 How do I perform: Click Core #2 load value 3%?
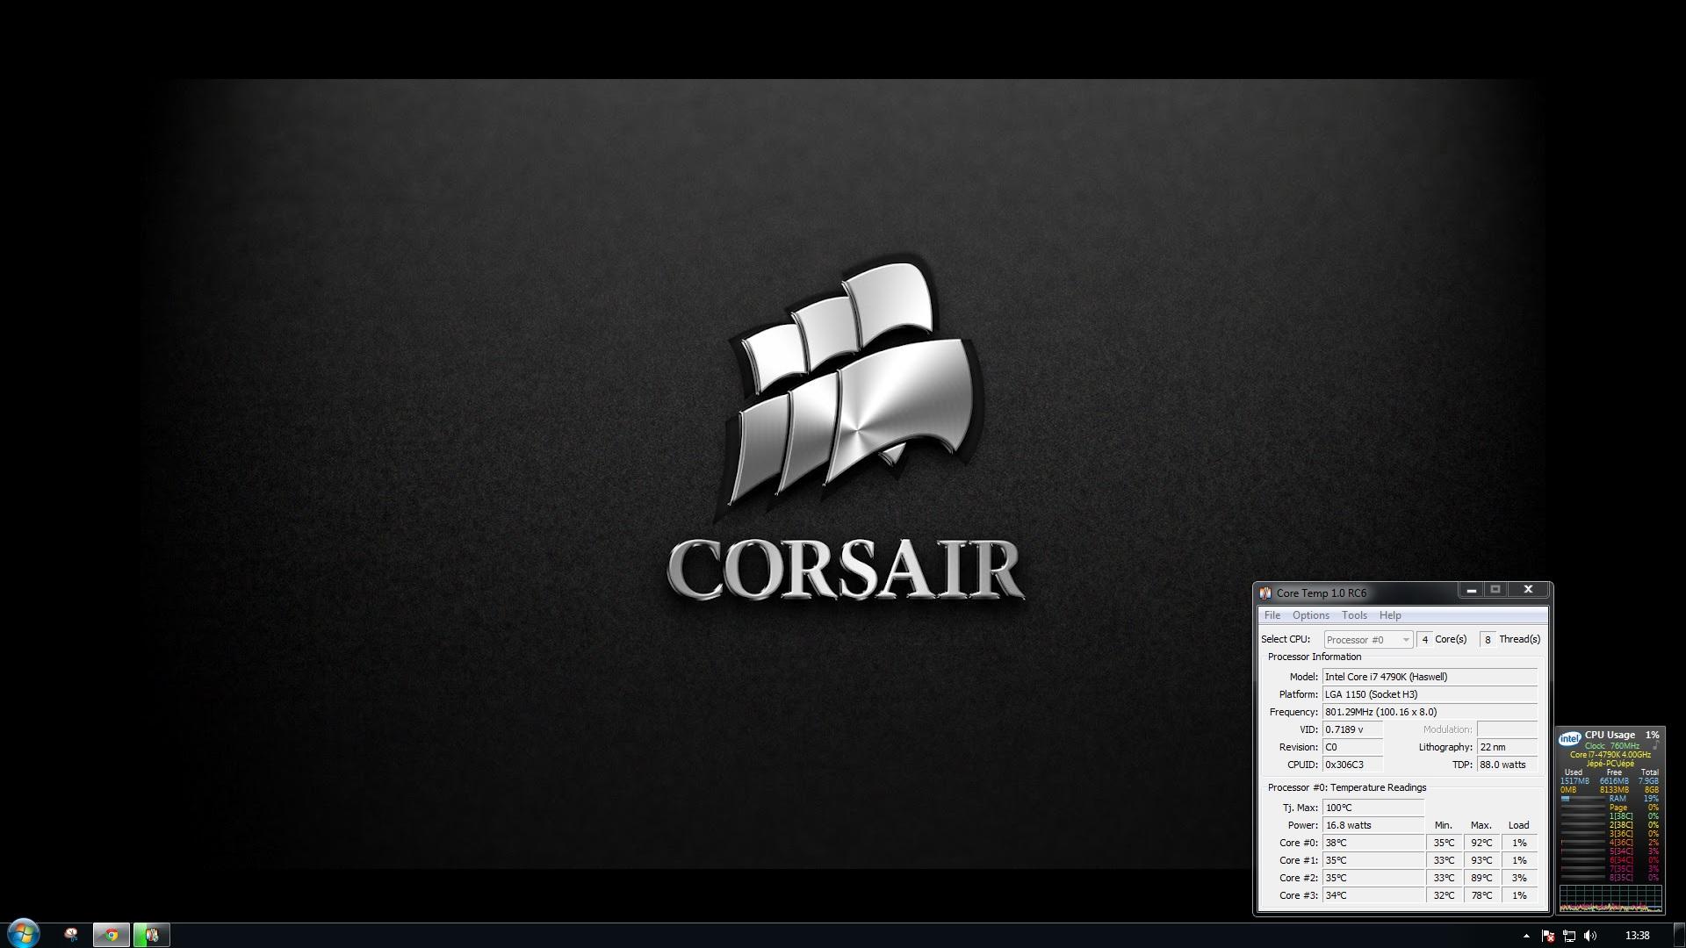pyautogui.click(x=1519, y=878)
